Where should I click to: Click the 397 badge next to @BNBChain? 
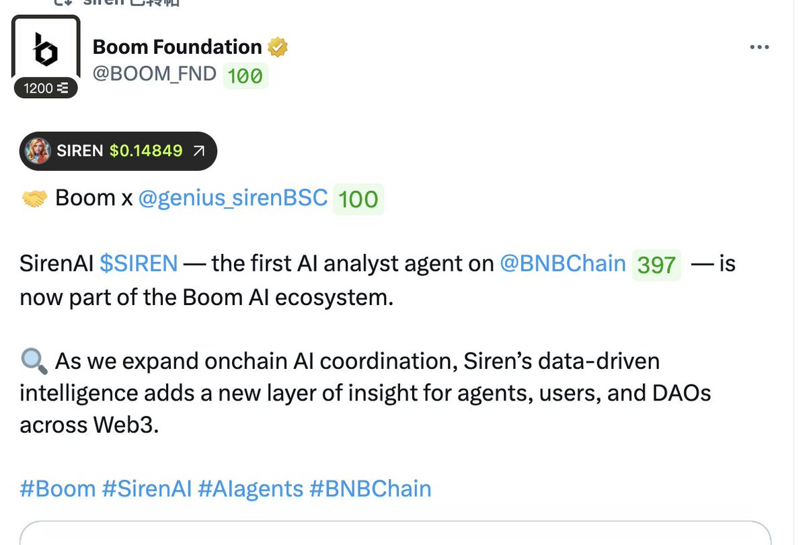(x=656, y=265)
